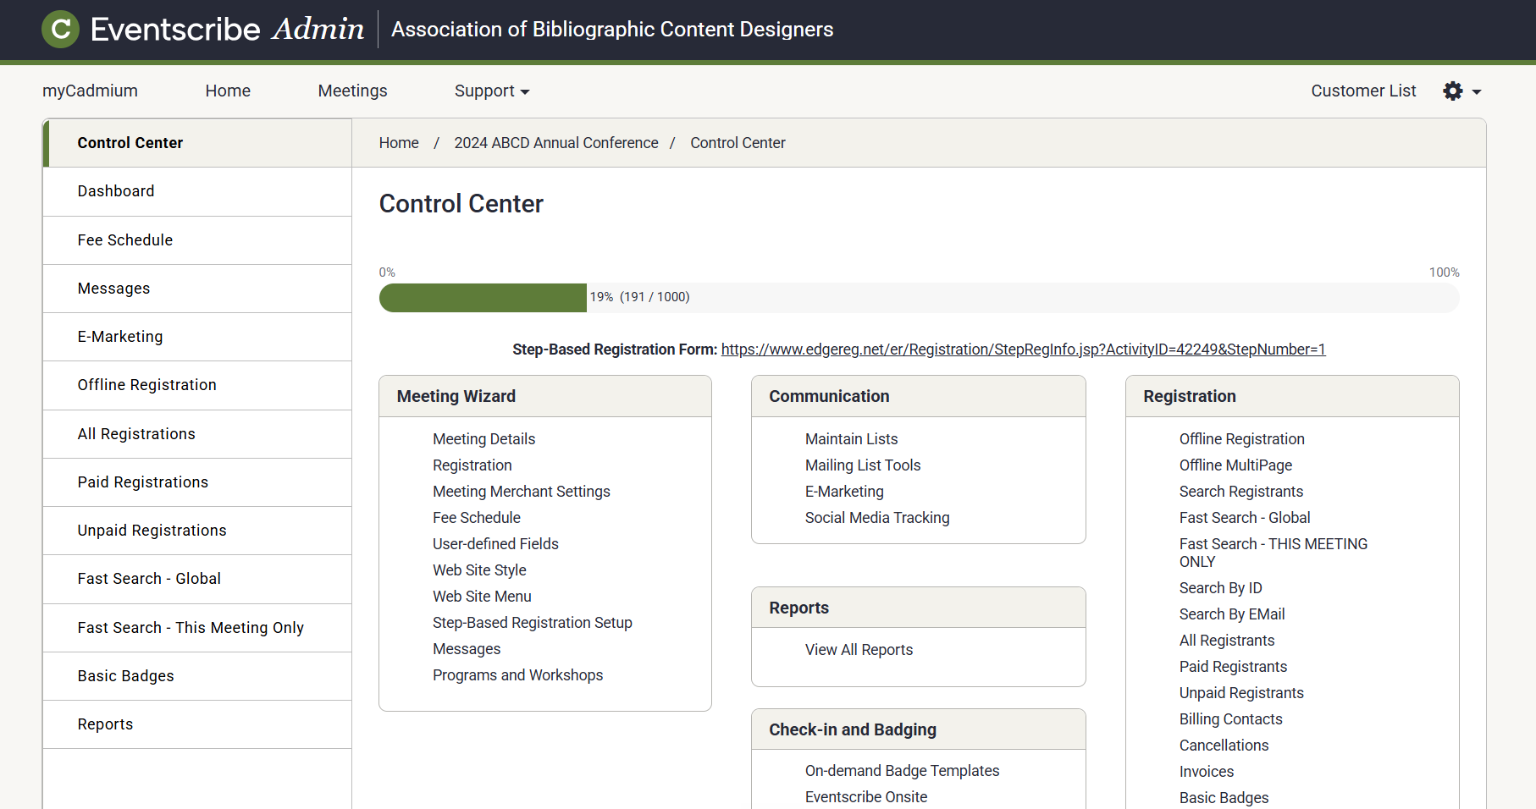This screenshot has width=1536, height=809.
Task: Open Meeting Details in Meeting Wizard
Action: 484,439
